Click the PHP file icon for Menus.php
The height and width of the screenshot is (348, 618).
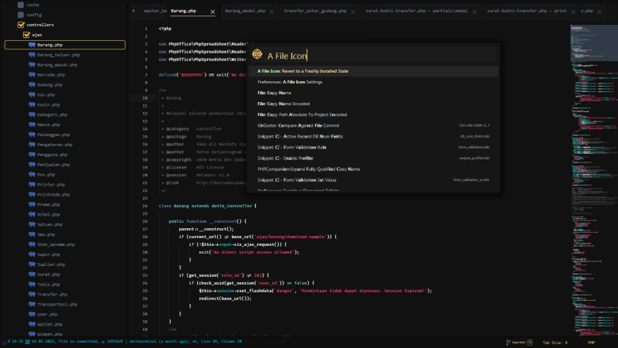coord(32,125)
